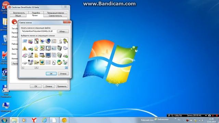Click the Обзор... browse button

coord(63,31)
